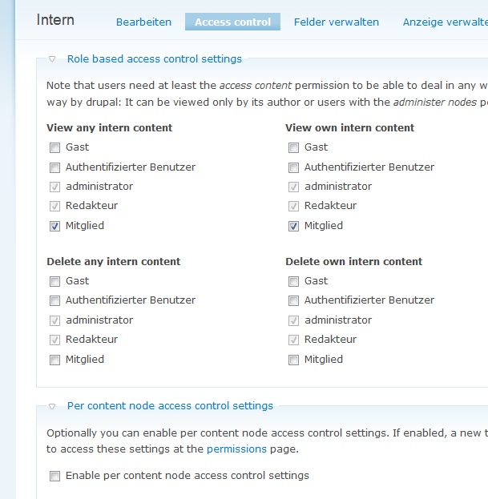The width and height of the screenshot is (488, 499).
Task: Check Gast under View own intern content
Action: (293, 147)
